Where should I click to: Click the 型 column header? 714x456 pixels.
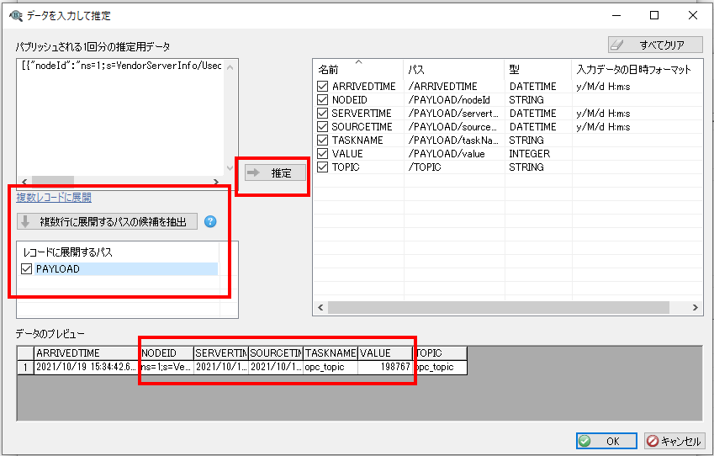537,69
